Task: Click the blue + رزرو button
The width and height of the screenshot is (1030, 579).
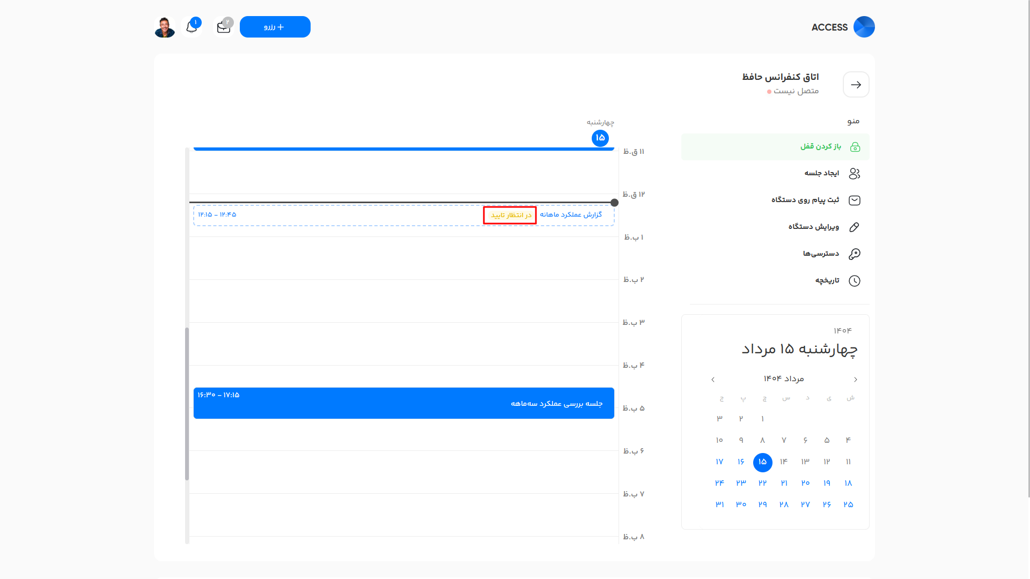Action: click(275, 27)
